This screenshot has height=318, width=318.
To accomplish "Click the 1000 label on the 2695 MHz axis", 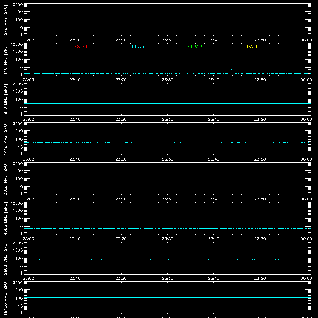I will point(18,171).
